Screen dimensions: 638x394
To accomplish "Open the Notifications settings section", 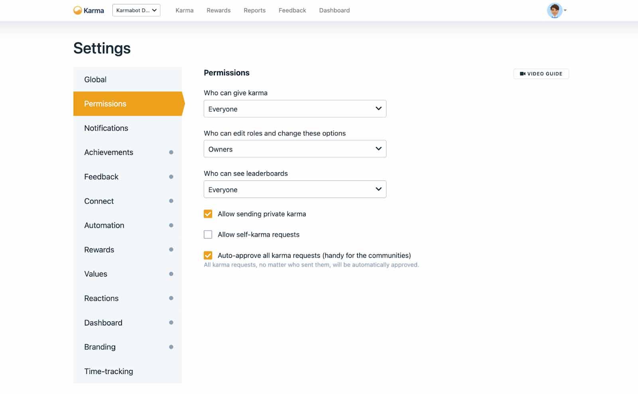I will 106,128.
